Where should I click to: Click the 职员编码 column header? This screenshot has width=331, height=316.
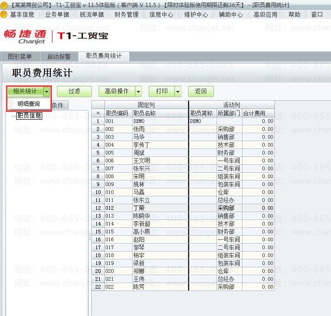pyautogui.click(x=118, y=113)
